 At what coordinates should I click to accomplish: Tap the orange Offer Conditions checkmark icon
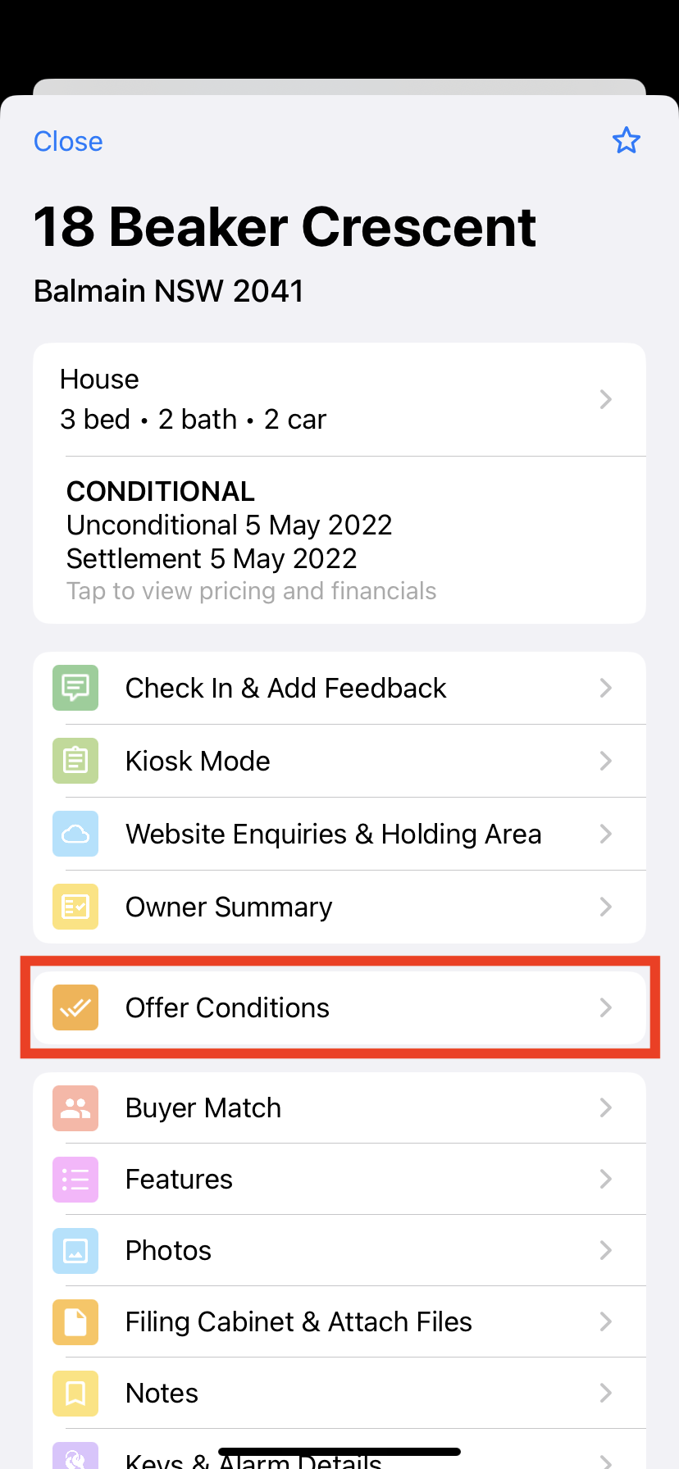(x=75, y=1007)
